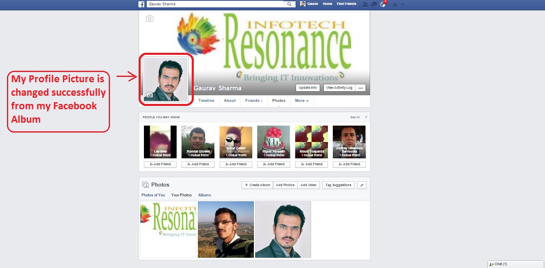Open the three-dots menu beside View Activity Log
Image resolution: width=545 pixels, height=268 pixels.
(x=360, y=88)
